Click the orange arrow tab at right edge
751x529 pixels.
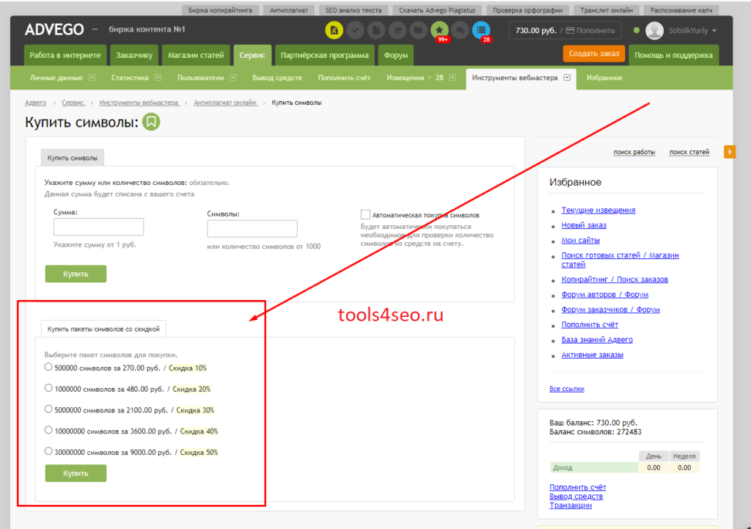[x=730, y=152]
